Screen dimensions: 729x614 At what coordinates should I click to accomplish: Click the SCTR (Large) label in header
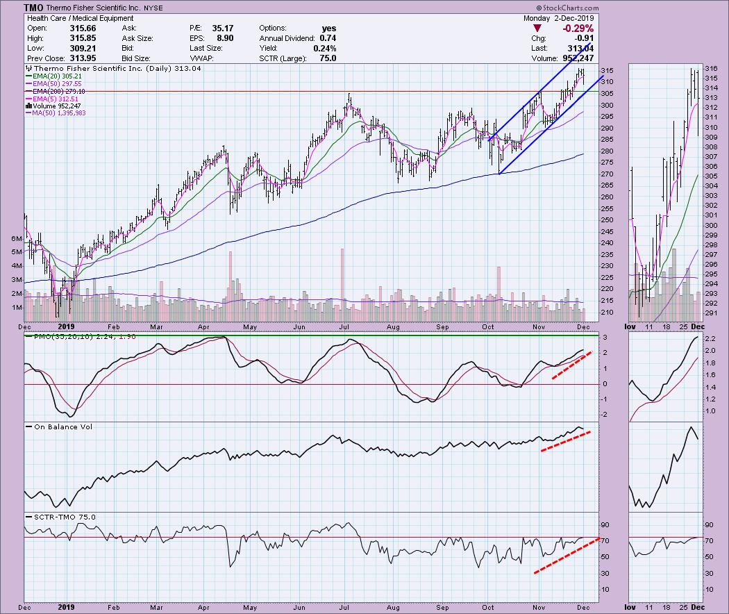[x=283, y=58]
